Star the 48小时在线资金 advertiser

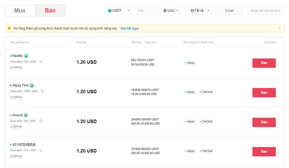41,150
